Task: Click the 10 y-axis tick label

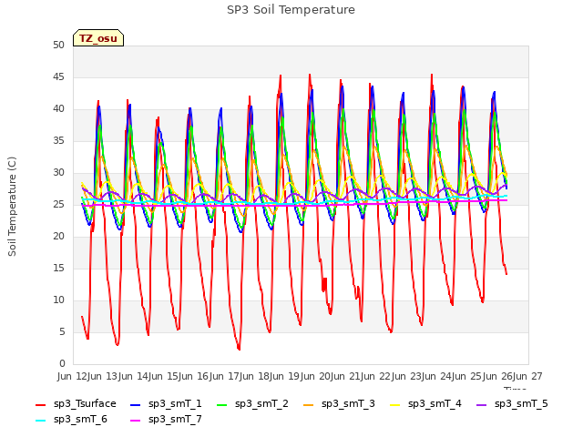Action: tap(58, 300)
